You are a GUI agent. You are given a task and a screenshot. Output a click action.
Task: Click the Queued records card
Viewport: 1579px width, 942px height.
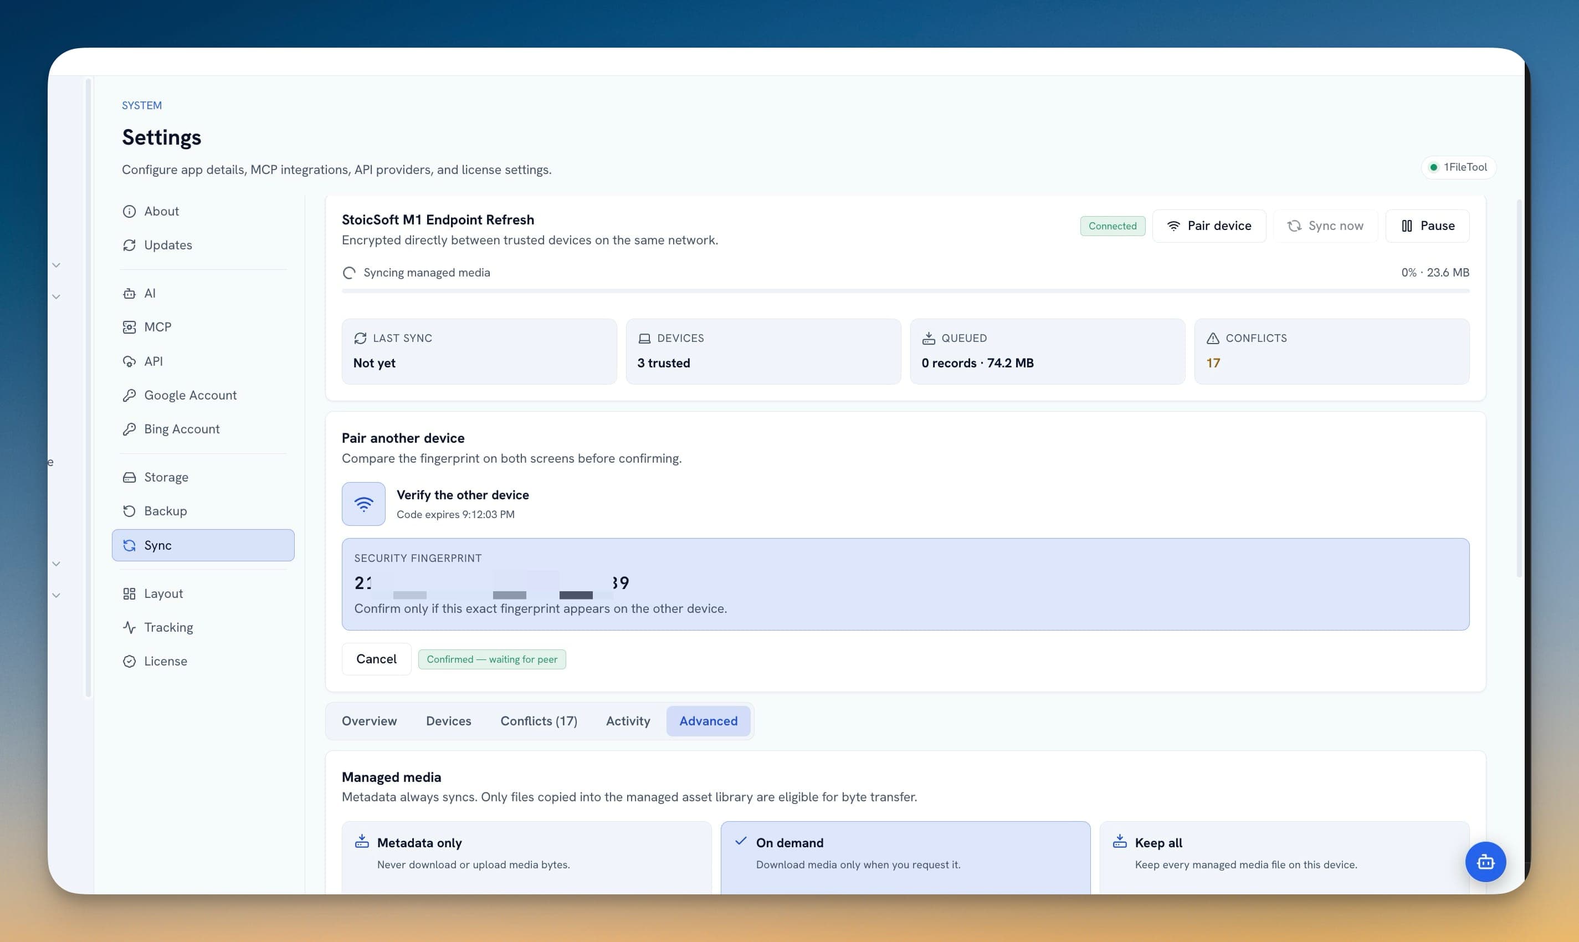pos(1047,351)
